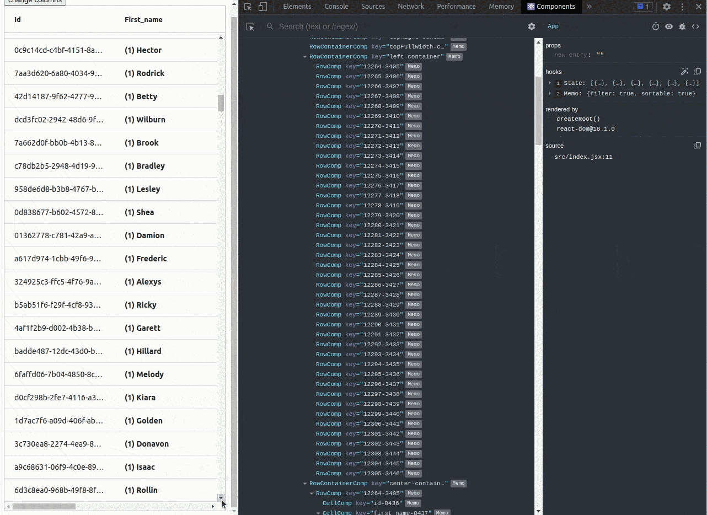Click Id cell starting 7aa3d620-6a80

pos(58,73)
